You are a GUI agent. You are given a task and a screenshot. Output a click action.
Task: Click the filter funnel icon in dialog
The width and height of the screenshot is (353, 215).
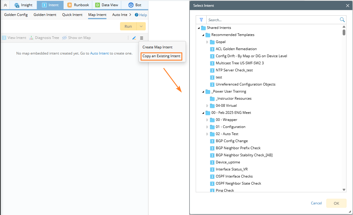(x=201, y=20)
